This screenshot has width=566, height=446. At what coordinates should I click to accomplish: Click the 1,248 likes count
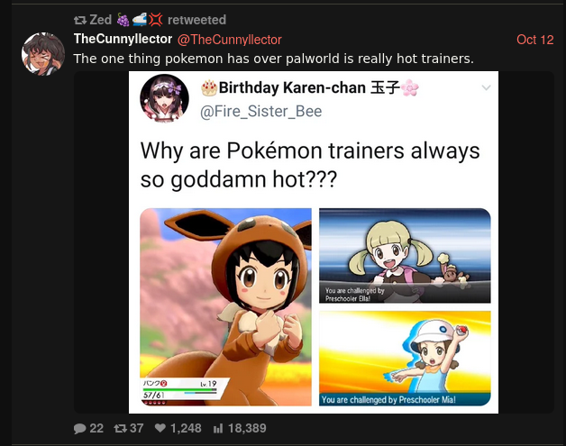(186, 428)
